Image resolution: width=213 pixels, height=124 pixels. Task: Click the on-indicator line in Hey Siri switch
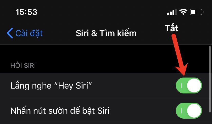[x=182, y=86]
